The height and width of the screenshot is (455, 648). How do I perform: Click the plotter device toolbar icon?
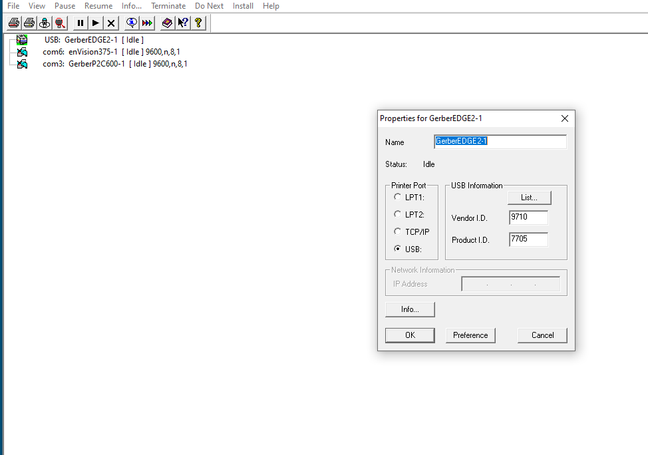point(45,23)
